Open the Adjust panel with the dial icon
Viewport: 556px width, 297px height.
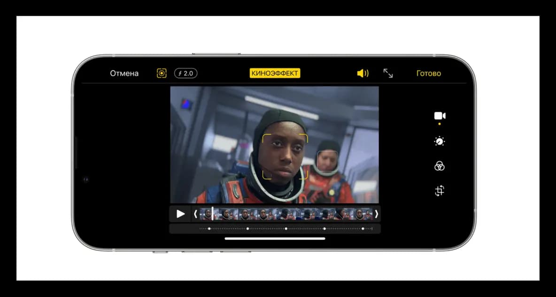coord(439,141)
